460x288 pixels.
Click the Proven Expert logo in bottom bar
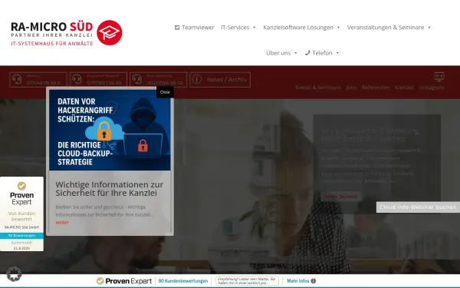(124, 281)
